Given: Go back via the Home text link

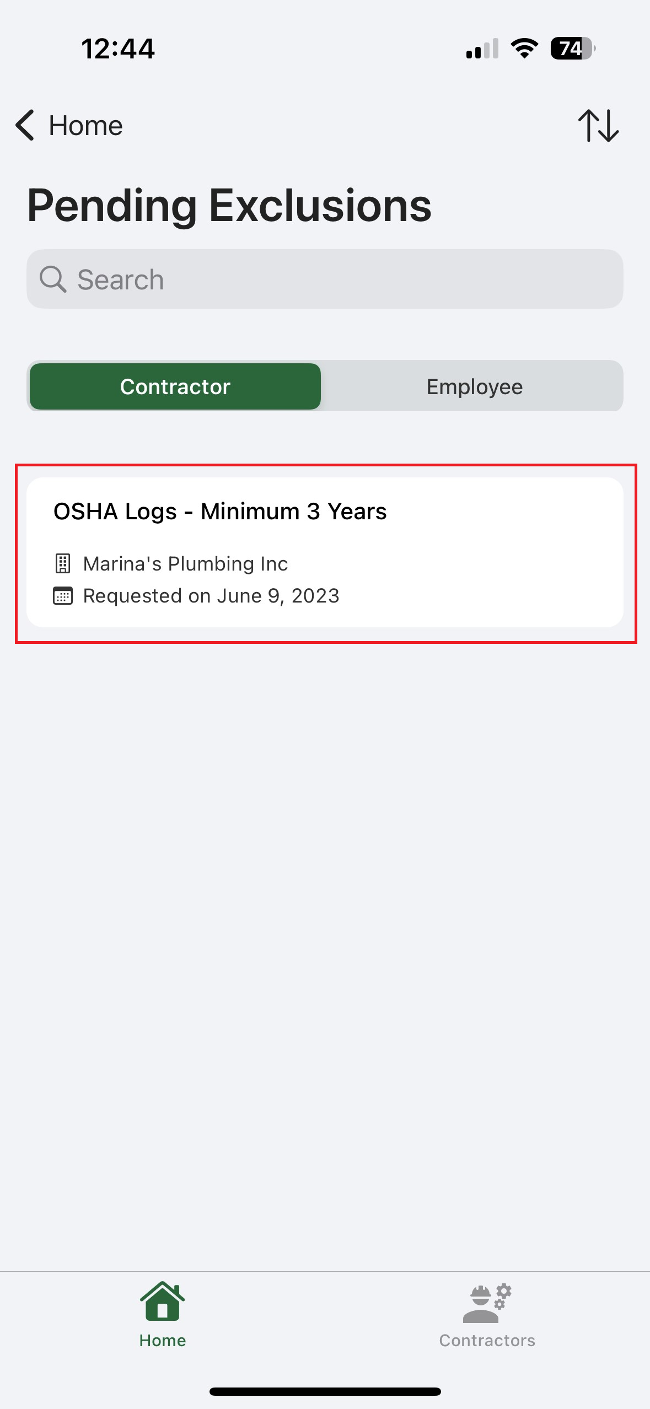Looking at the screenshot, I should (x=85, y=126).
